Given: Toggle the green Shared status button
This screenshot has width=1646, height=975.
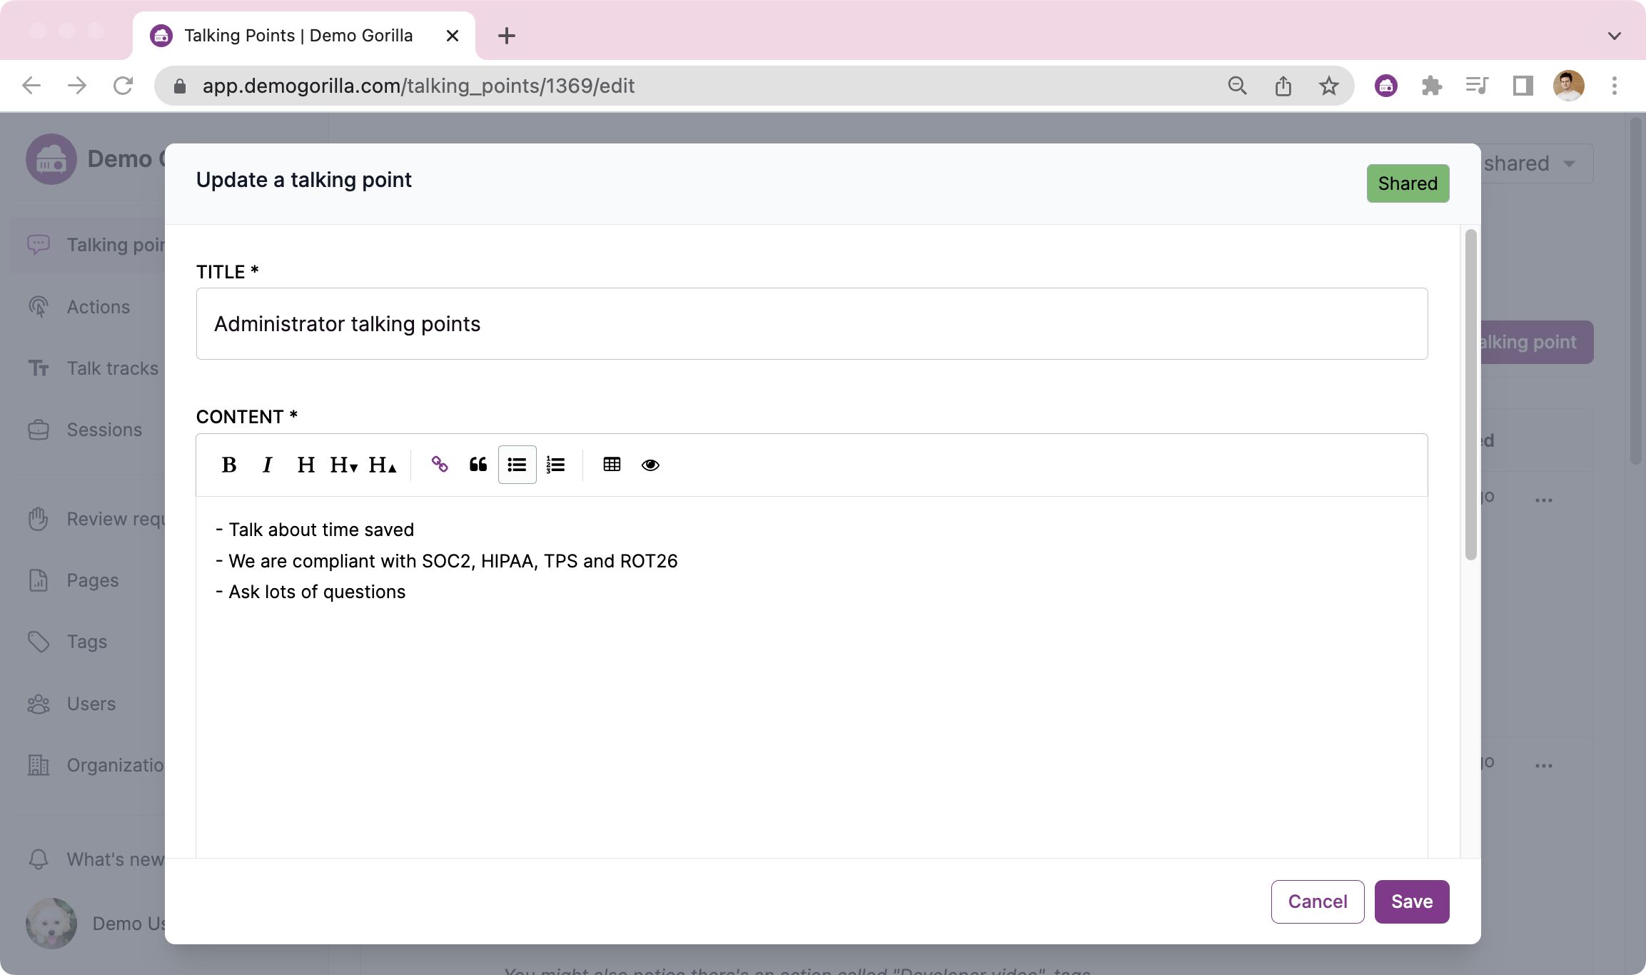Looking at the screenshot, I should pos(1407,183).
